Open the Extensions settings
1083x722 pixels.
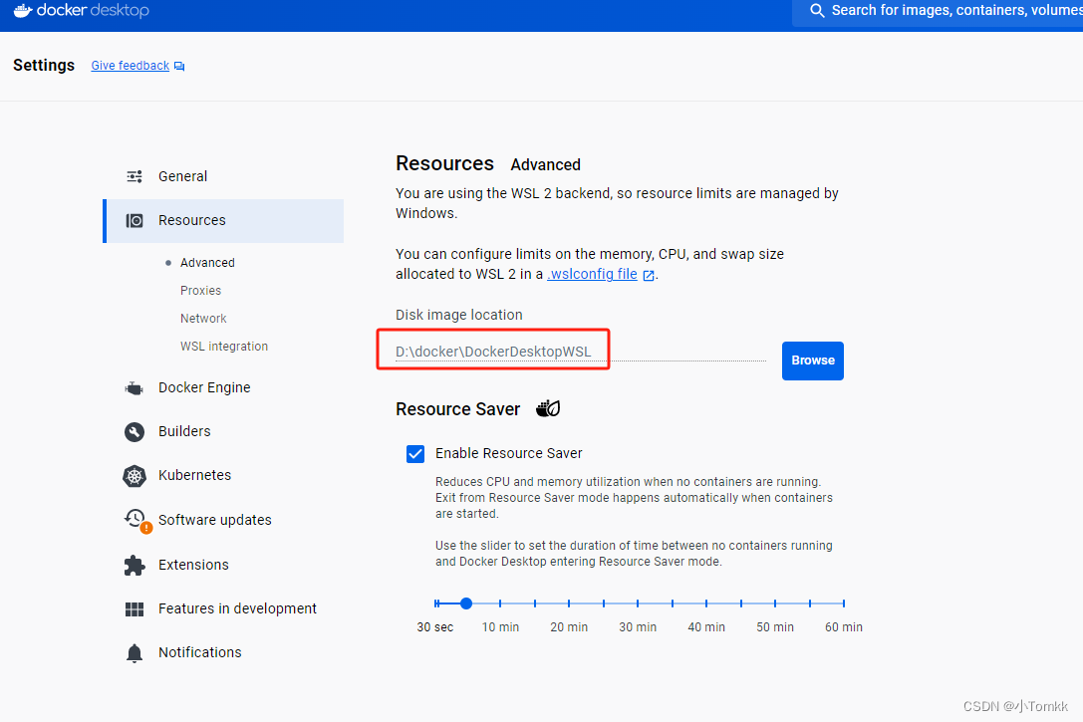(223, 565)
